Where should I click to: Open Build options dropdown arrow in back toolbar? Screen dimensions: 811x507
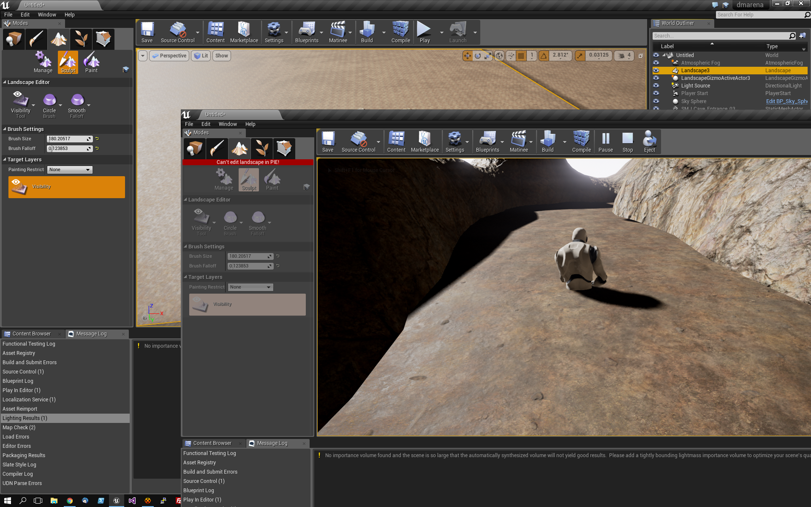point(384,33)
